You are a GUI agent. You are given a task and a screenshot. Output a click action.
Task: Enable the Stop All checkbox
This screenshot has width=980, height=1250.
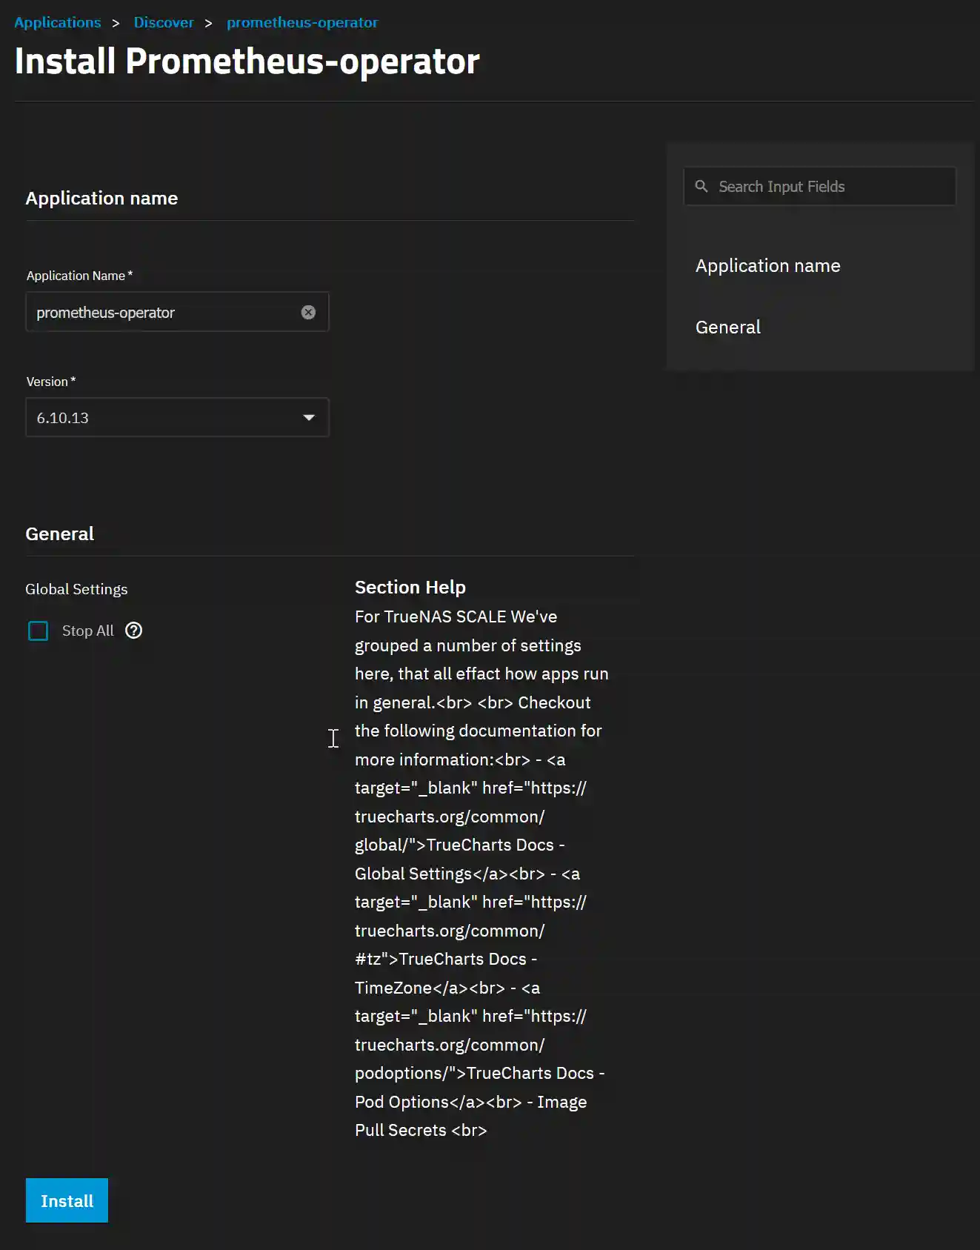tap(38, 631)
